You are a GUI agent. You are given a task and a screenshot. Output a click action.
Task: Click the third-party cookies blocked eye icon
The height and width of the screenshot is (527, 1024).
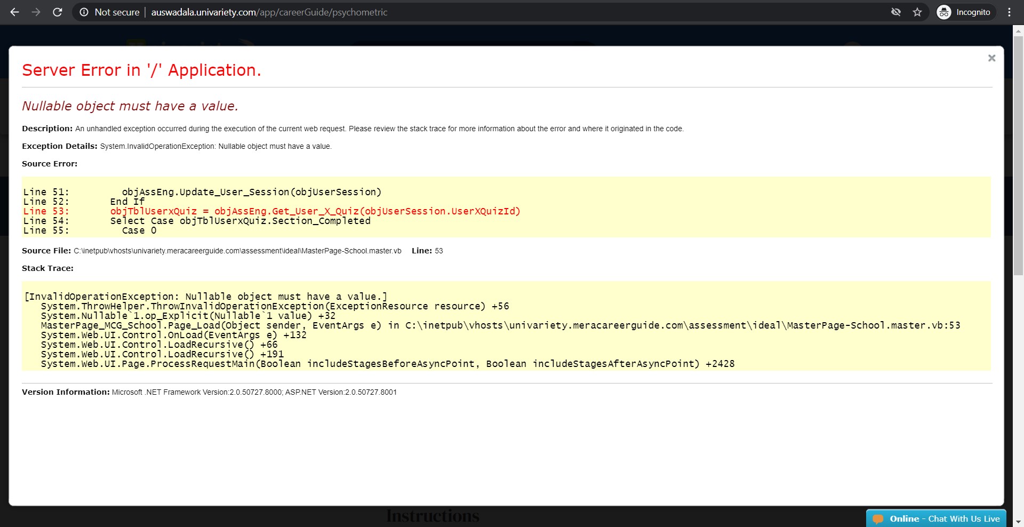896,12
